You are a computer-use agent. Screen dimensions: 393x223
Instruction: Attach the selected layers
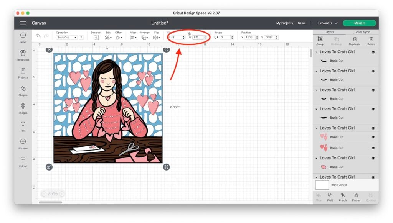pos(343,197)
